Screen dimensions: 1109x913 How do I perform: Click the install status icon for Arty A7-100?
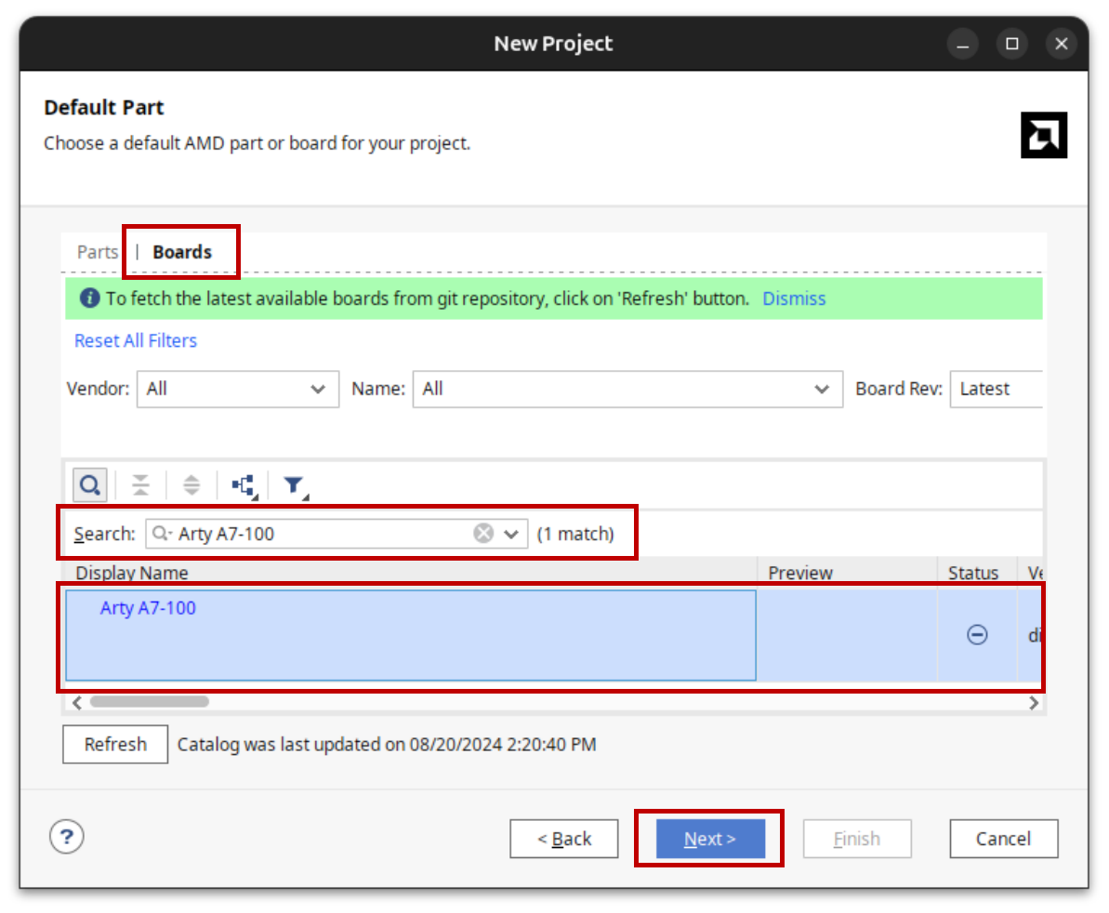point(977,634)
